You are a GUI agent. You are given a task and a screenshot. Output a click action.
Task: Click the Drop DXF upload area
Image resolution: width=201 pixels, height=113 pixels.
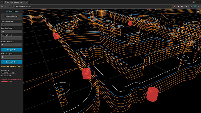(12, 16)
